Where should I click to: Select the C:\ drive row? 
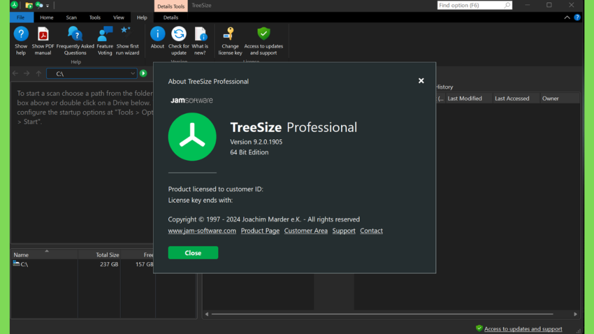tap(84, 264)
